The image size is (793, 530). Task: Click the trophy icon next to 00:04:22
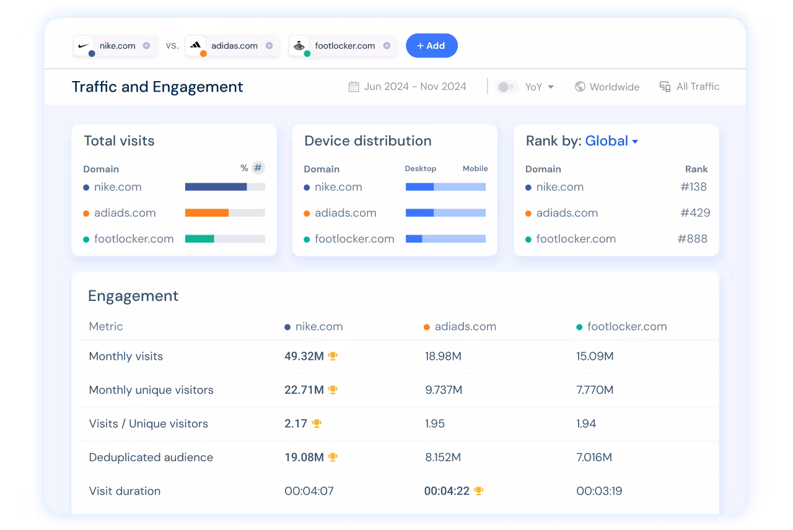click(478, 491)
